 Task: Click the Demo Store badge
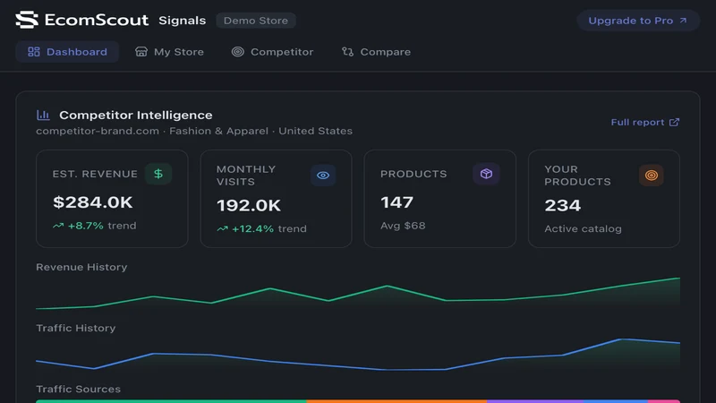(x=256, y=21)
